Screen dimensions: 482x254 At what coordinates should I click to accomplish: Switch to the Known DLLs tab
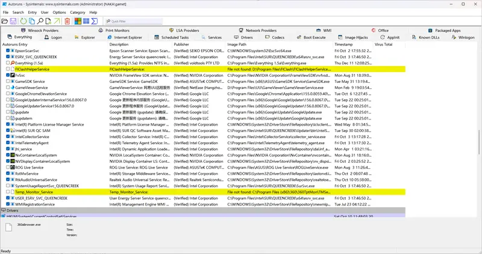[426, 37]
